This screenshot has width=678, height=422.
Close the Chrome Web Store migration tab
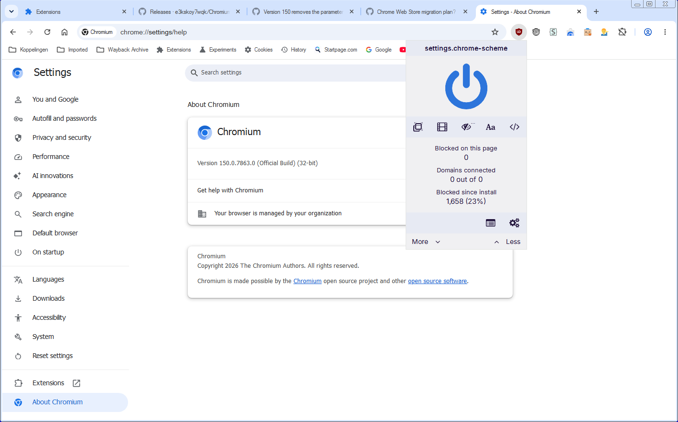[465, 11]
